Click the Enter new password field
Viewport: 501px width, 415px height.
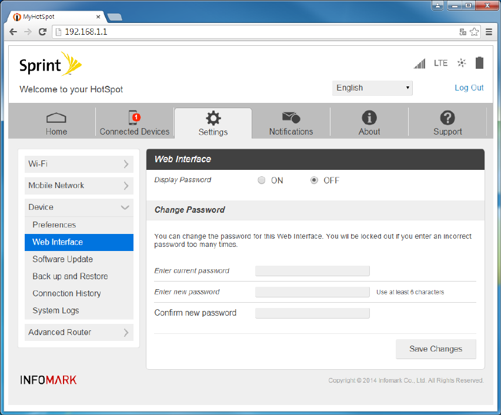coord(312,292)
